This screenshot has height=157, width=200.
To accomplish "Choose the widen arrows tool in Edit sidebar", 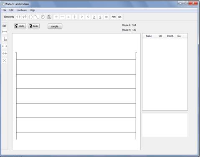I will [5, 46].
